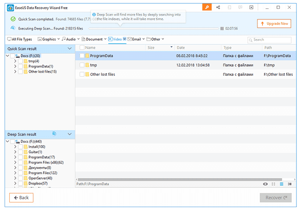This screenshot has width=301, height=214.
Task: Click the deep scan progress icon in panel header
Action: point(54,134)
